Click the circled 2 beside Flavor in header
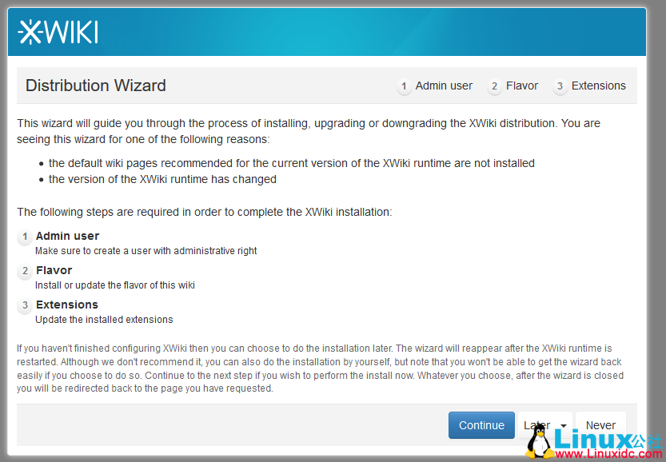This screenshot has height=462, width=666. point(497,86)
